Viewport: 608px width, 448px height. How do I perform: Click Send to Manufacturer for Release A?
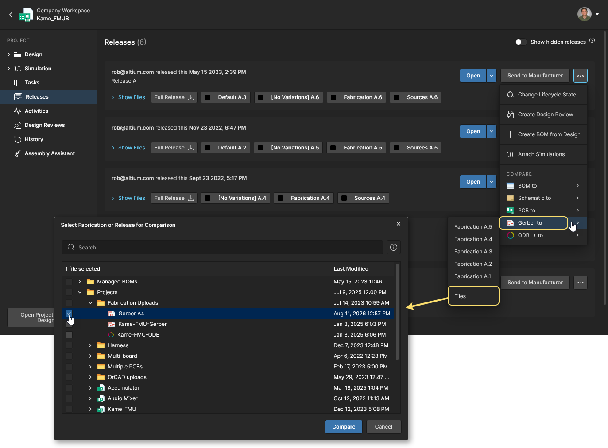point(535,76)
